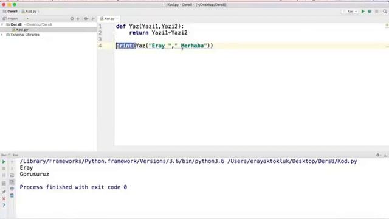Click Collapse All icon in Project panel header

tap(78, 19)
